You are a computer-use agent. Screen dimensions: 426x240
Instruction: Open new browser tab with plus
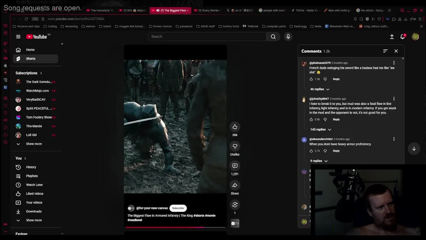389,10
